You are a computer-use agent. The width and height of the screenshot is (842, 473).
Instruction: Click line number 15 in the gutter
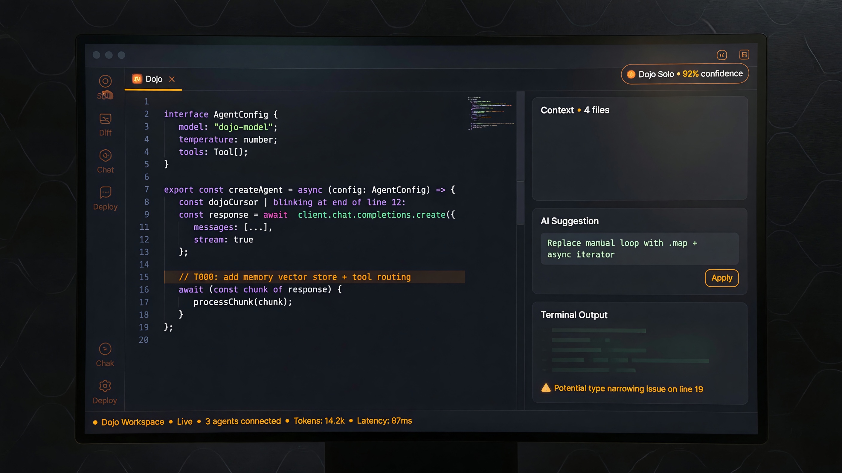tap(144, 277)
